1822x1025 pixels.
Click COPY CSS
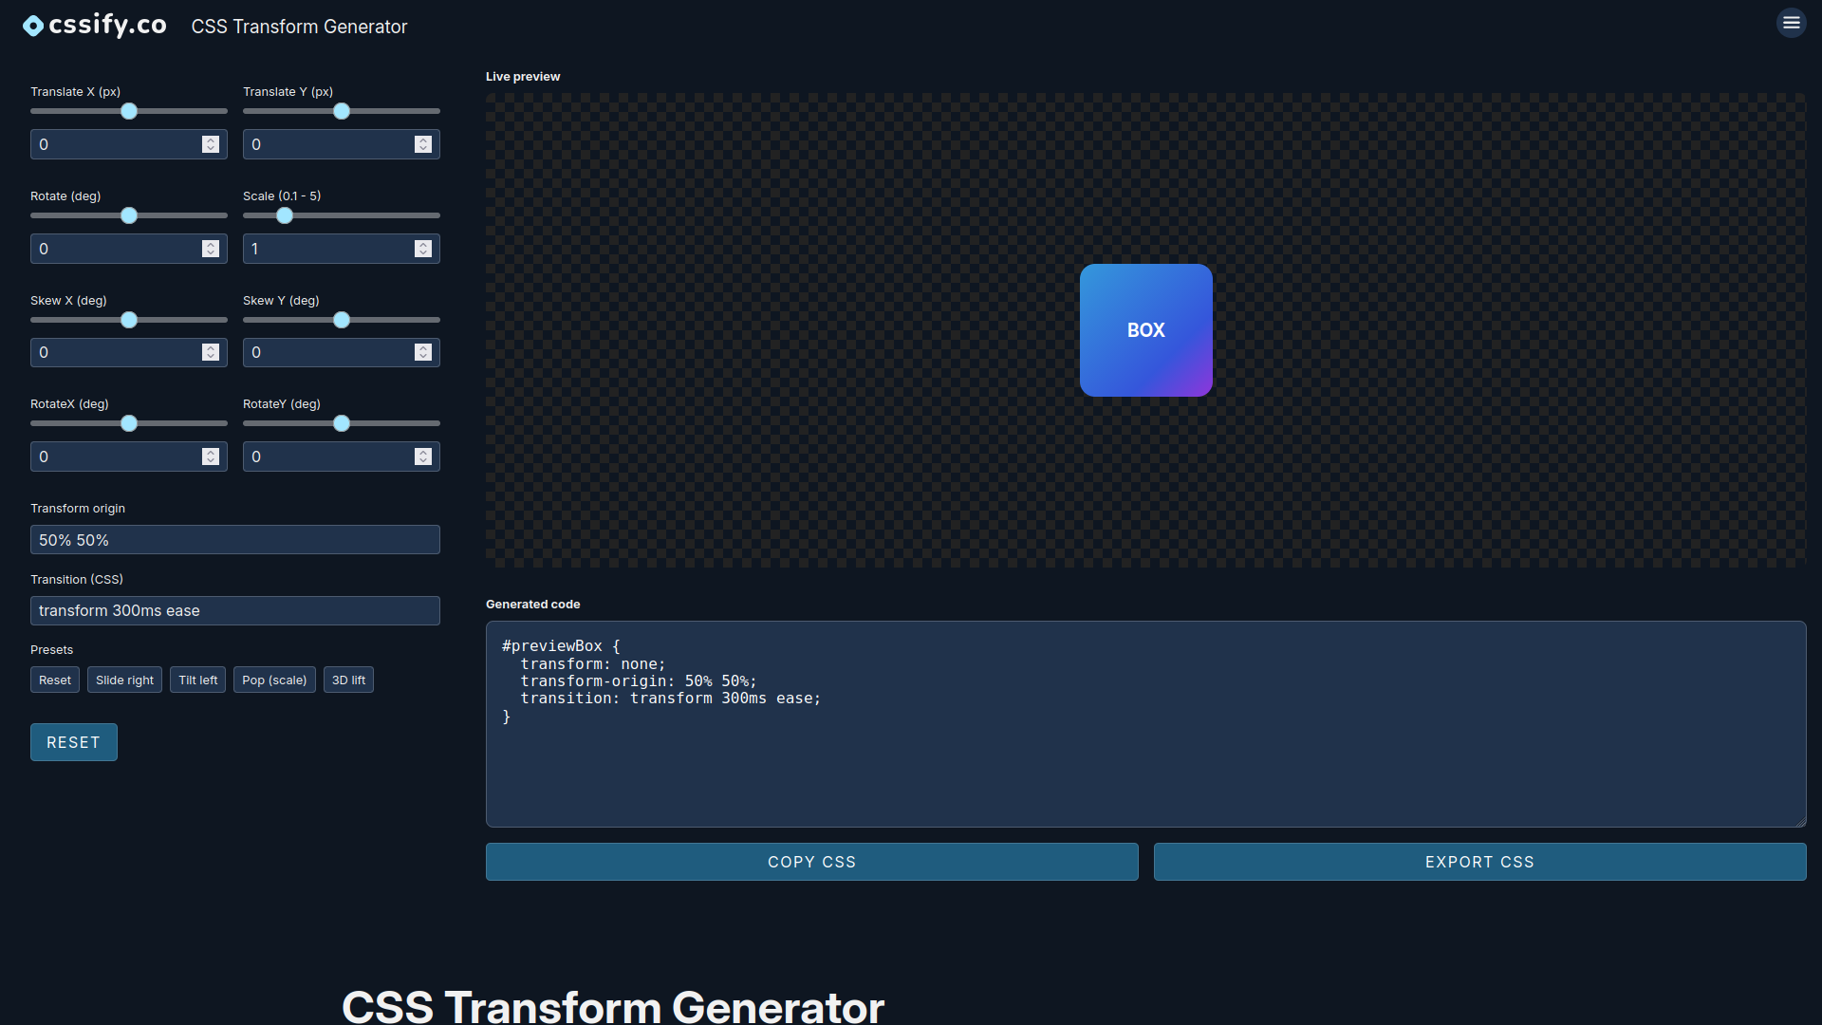click(x=811, y=862)
